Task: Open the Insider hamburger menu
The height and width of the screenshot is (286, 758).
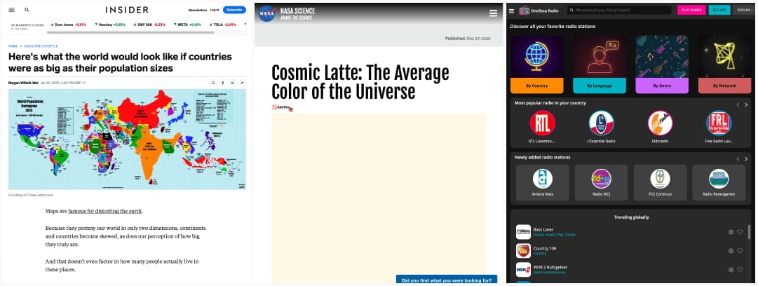Action: click(x=11, y=10)
